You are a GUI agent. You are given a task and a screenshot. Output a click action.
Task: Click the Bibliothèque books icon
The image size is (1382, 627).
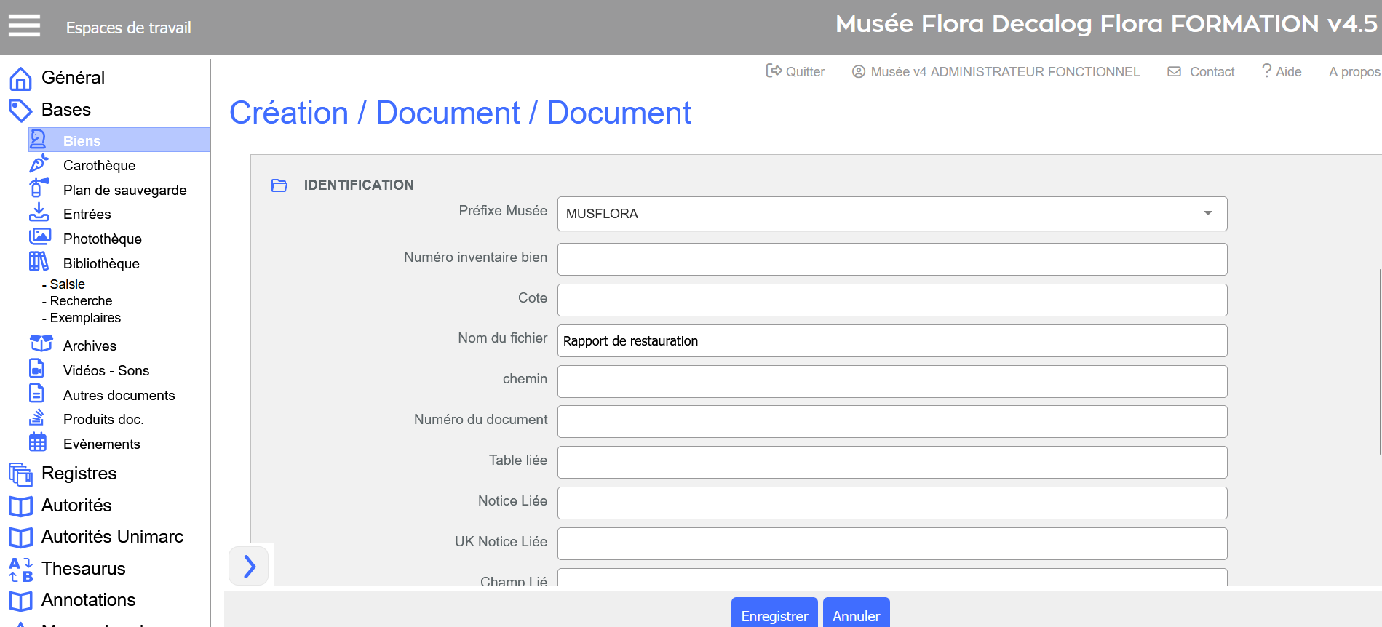point(39,262)
